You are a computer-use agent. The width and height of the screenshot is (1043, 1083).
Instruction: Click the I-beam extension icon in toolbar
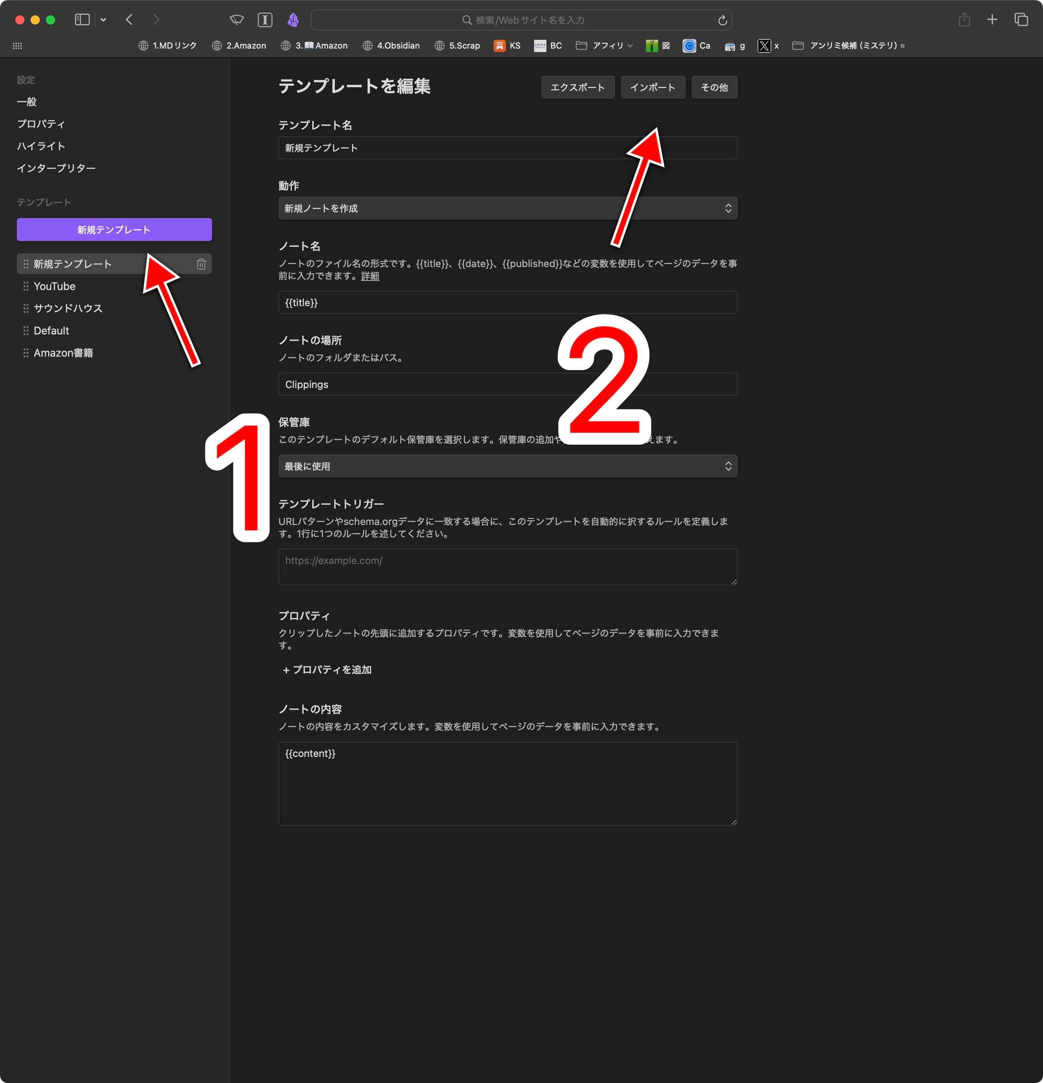265,20
